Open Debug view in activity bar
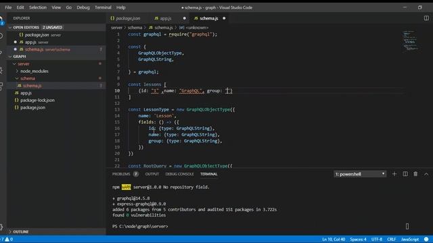Image resolution: width=433 pixels, height=243 pixels. [1, 70]
